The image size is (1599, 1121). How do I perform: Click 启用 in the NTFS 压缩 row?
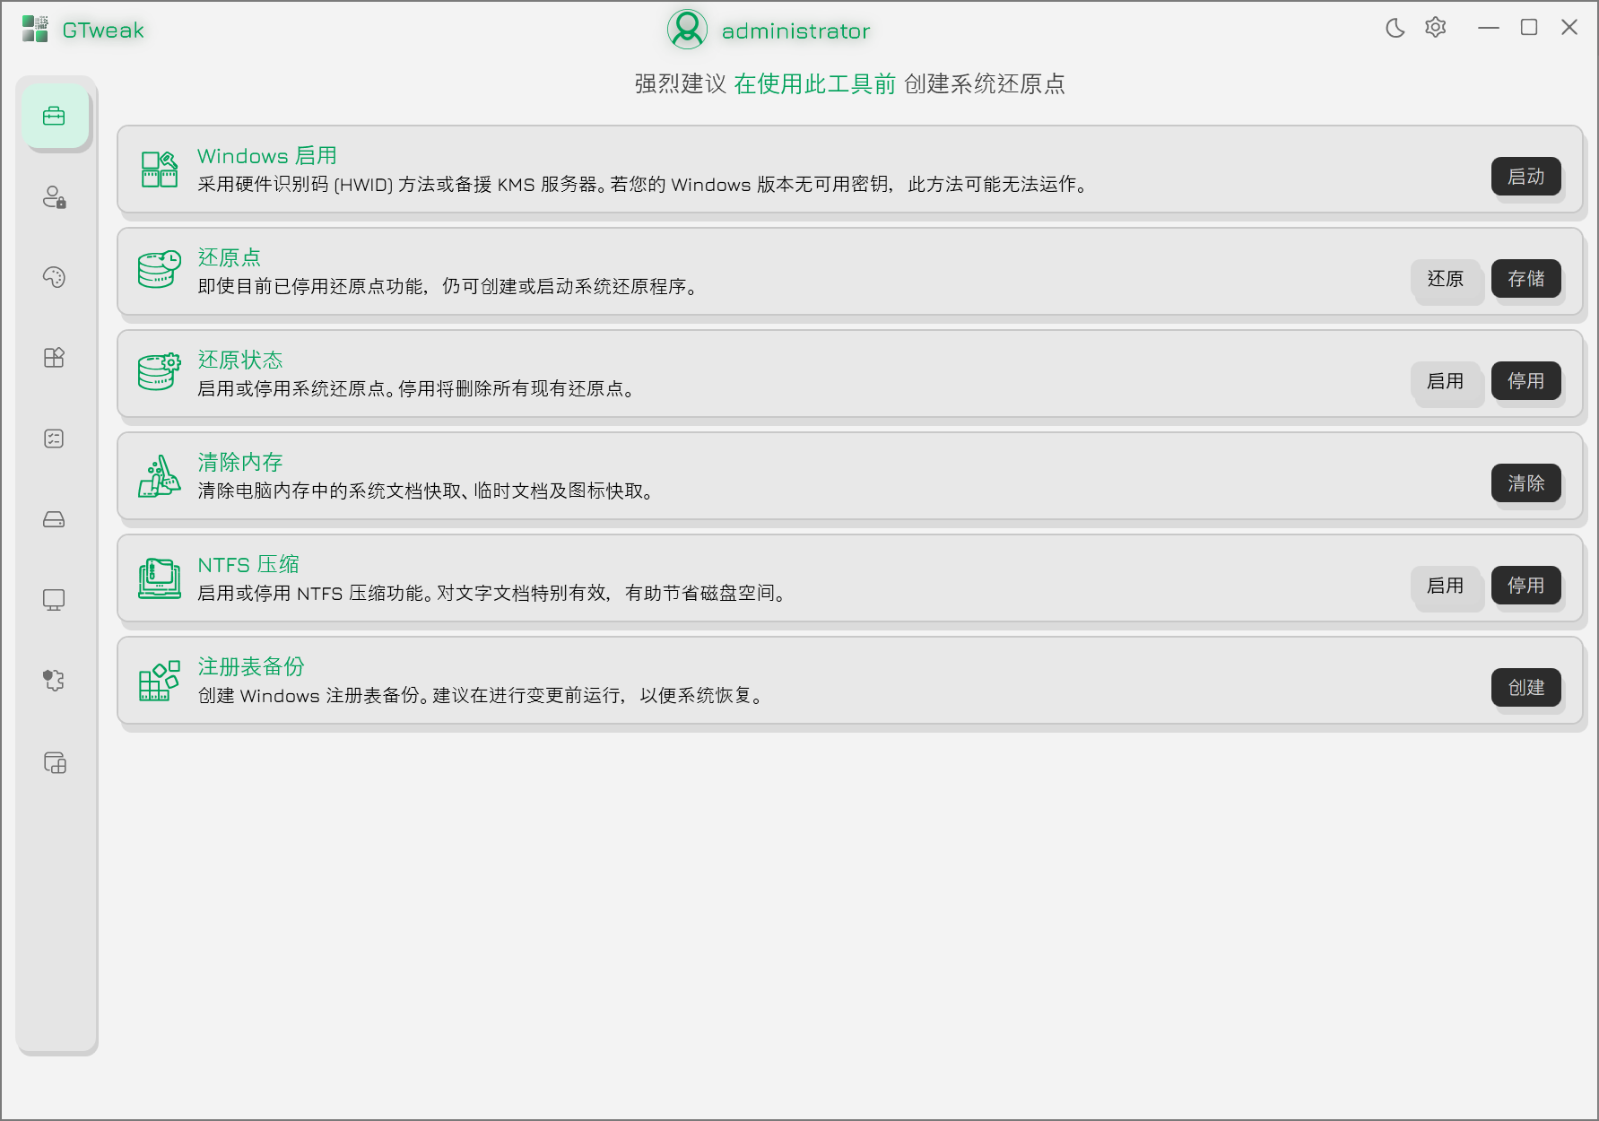point(1446,586)
